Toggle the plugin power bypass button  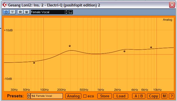click(6, 12)
